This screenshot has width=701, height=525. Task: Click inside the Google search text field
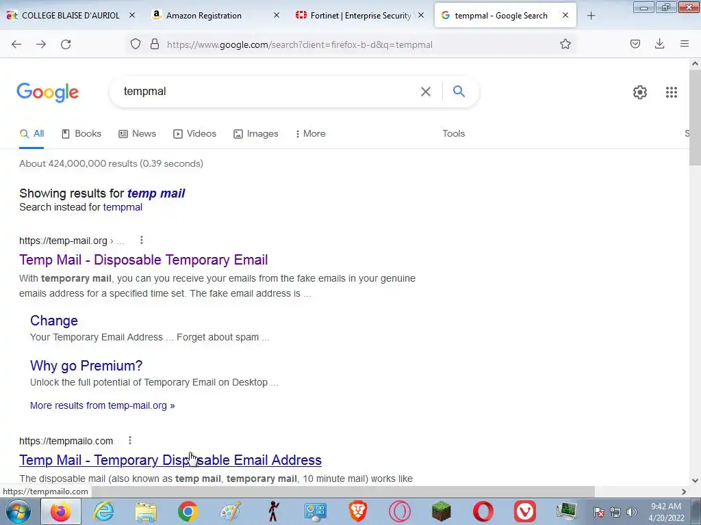(268, 91)
